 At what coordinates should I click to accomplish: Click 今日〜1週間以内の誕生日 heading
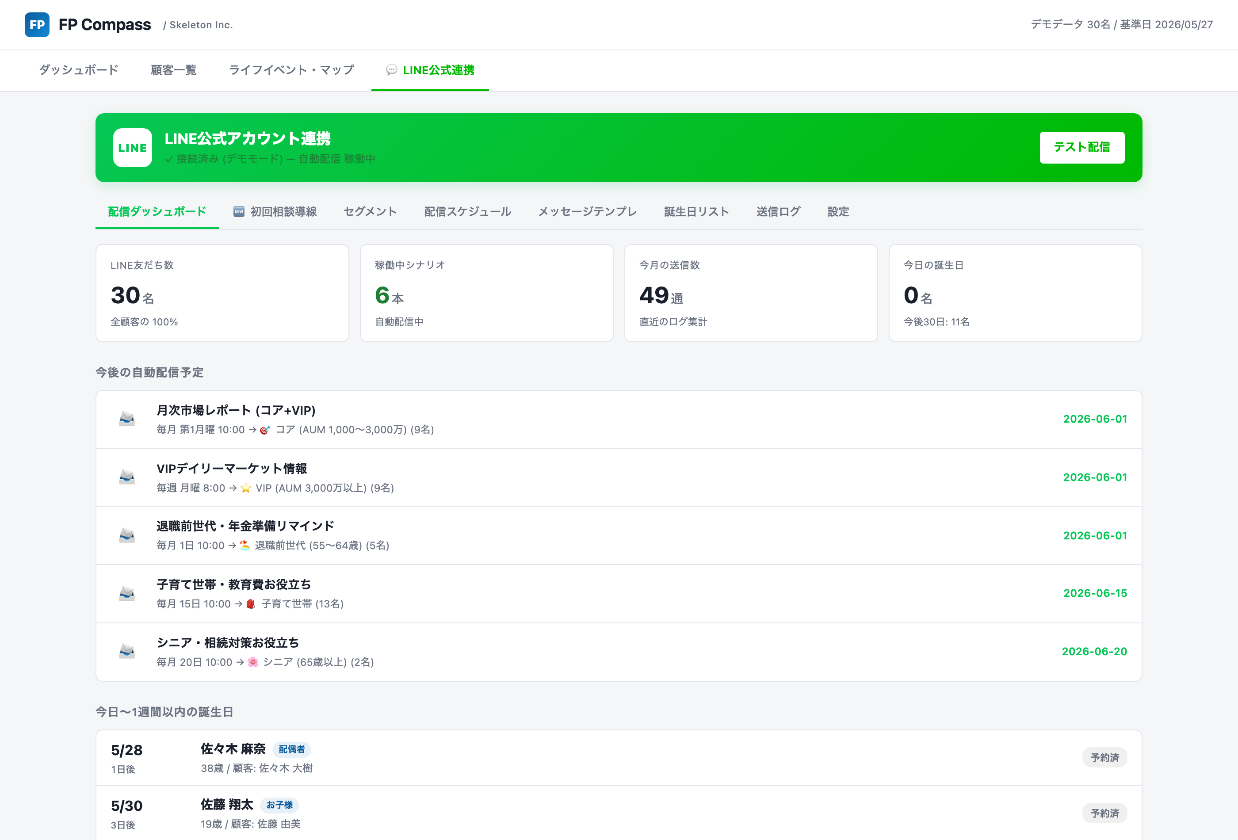(164, 712)
